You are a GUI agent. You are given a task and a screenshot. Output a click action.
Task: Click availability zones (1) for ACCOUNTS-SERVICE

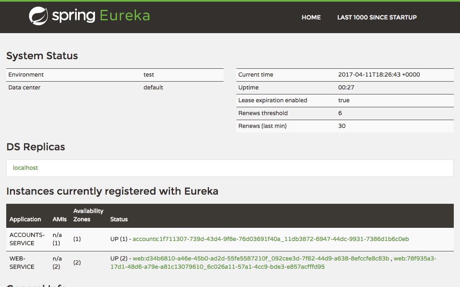click(77, 239)
